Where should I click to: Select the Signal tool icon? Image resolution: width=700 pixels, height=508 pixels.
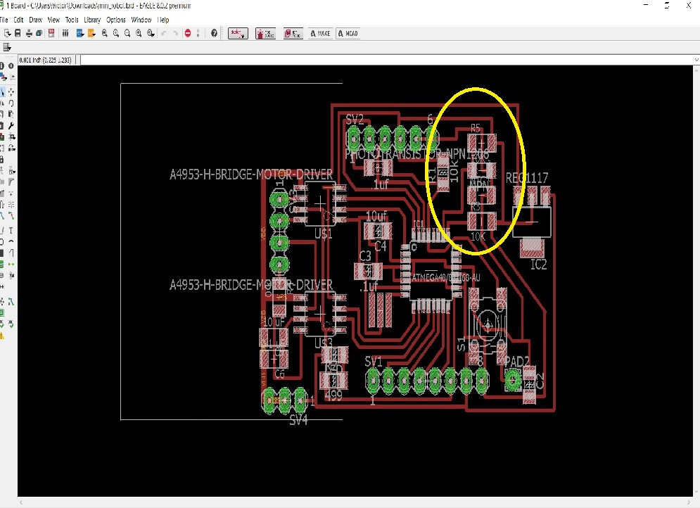click(11, 265)
